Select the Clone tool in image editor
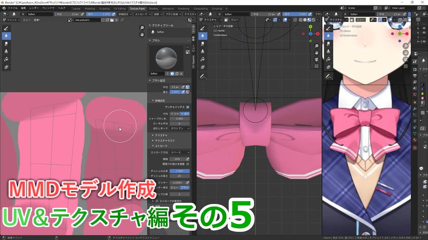The image size is (428, 240). coord(6,51)
